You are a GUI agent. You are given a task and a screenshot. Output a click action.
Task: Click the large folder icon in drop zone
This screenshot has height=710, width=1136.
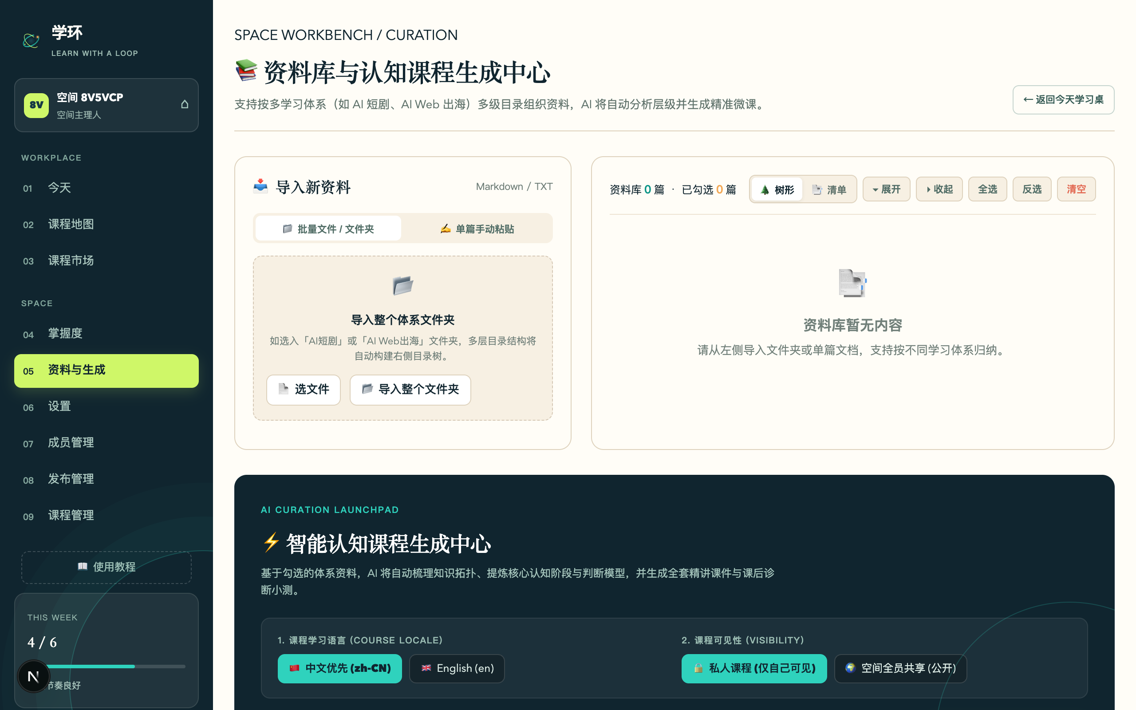click(x=403, y=285)
